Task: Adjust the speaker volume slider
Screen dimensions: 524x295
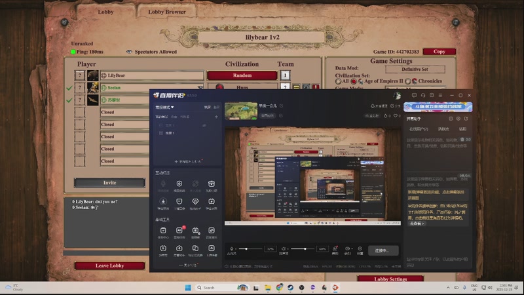Action: 302,249
